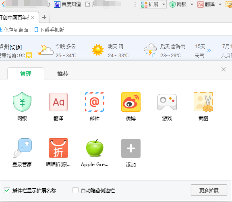Screen dimensions: 232x202
Task: Click the 更多扩展 button
Action: 209,190
